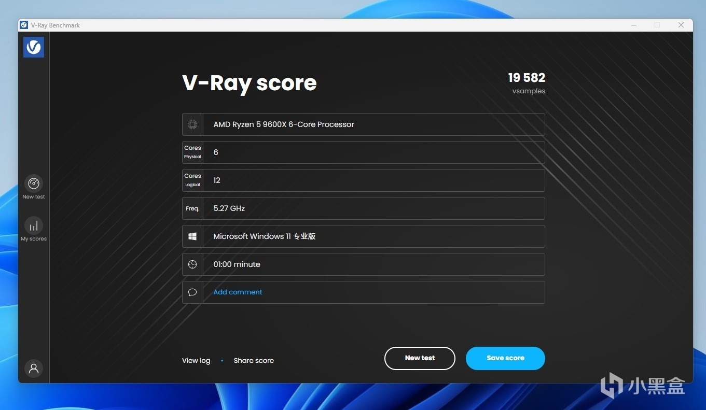This screenshot has width=706, height=410.
Task: Click the speech bubble comment icon
Action: click(x=192, y=292)
